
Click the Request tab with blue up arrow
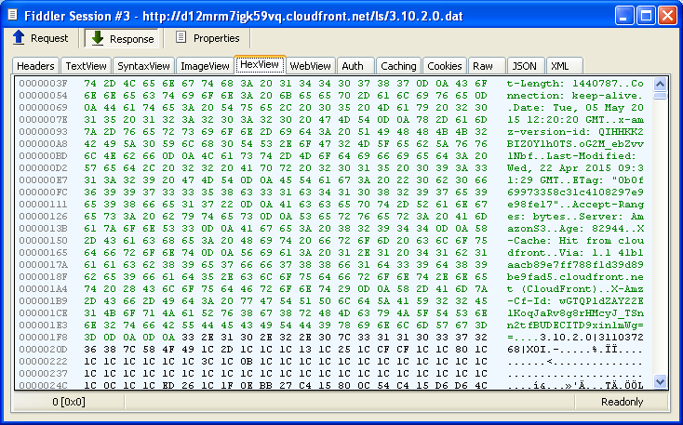[x=40, y=38]
